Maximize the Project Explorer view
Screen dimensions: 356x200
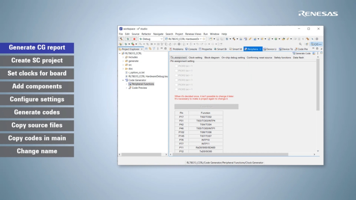pyautogui.click(x=165, y=49)
